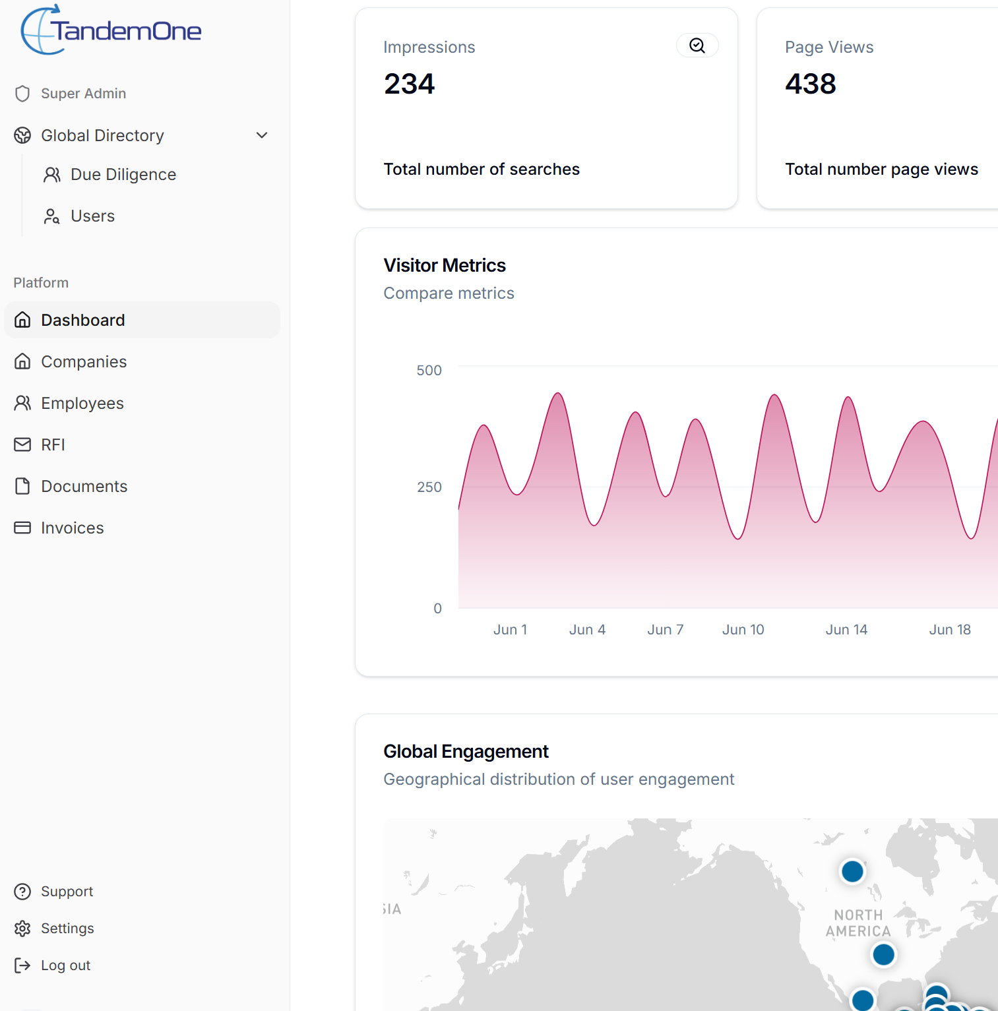998x1011 pixels.
Task: Select the Super Admin shield icon
Action: (22, 94)
